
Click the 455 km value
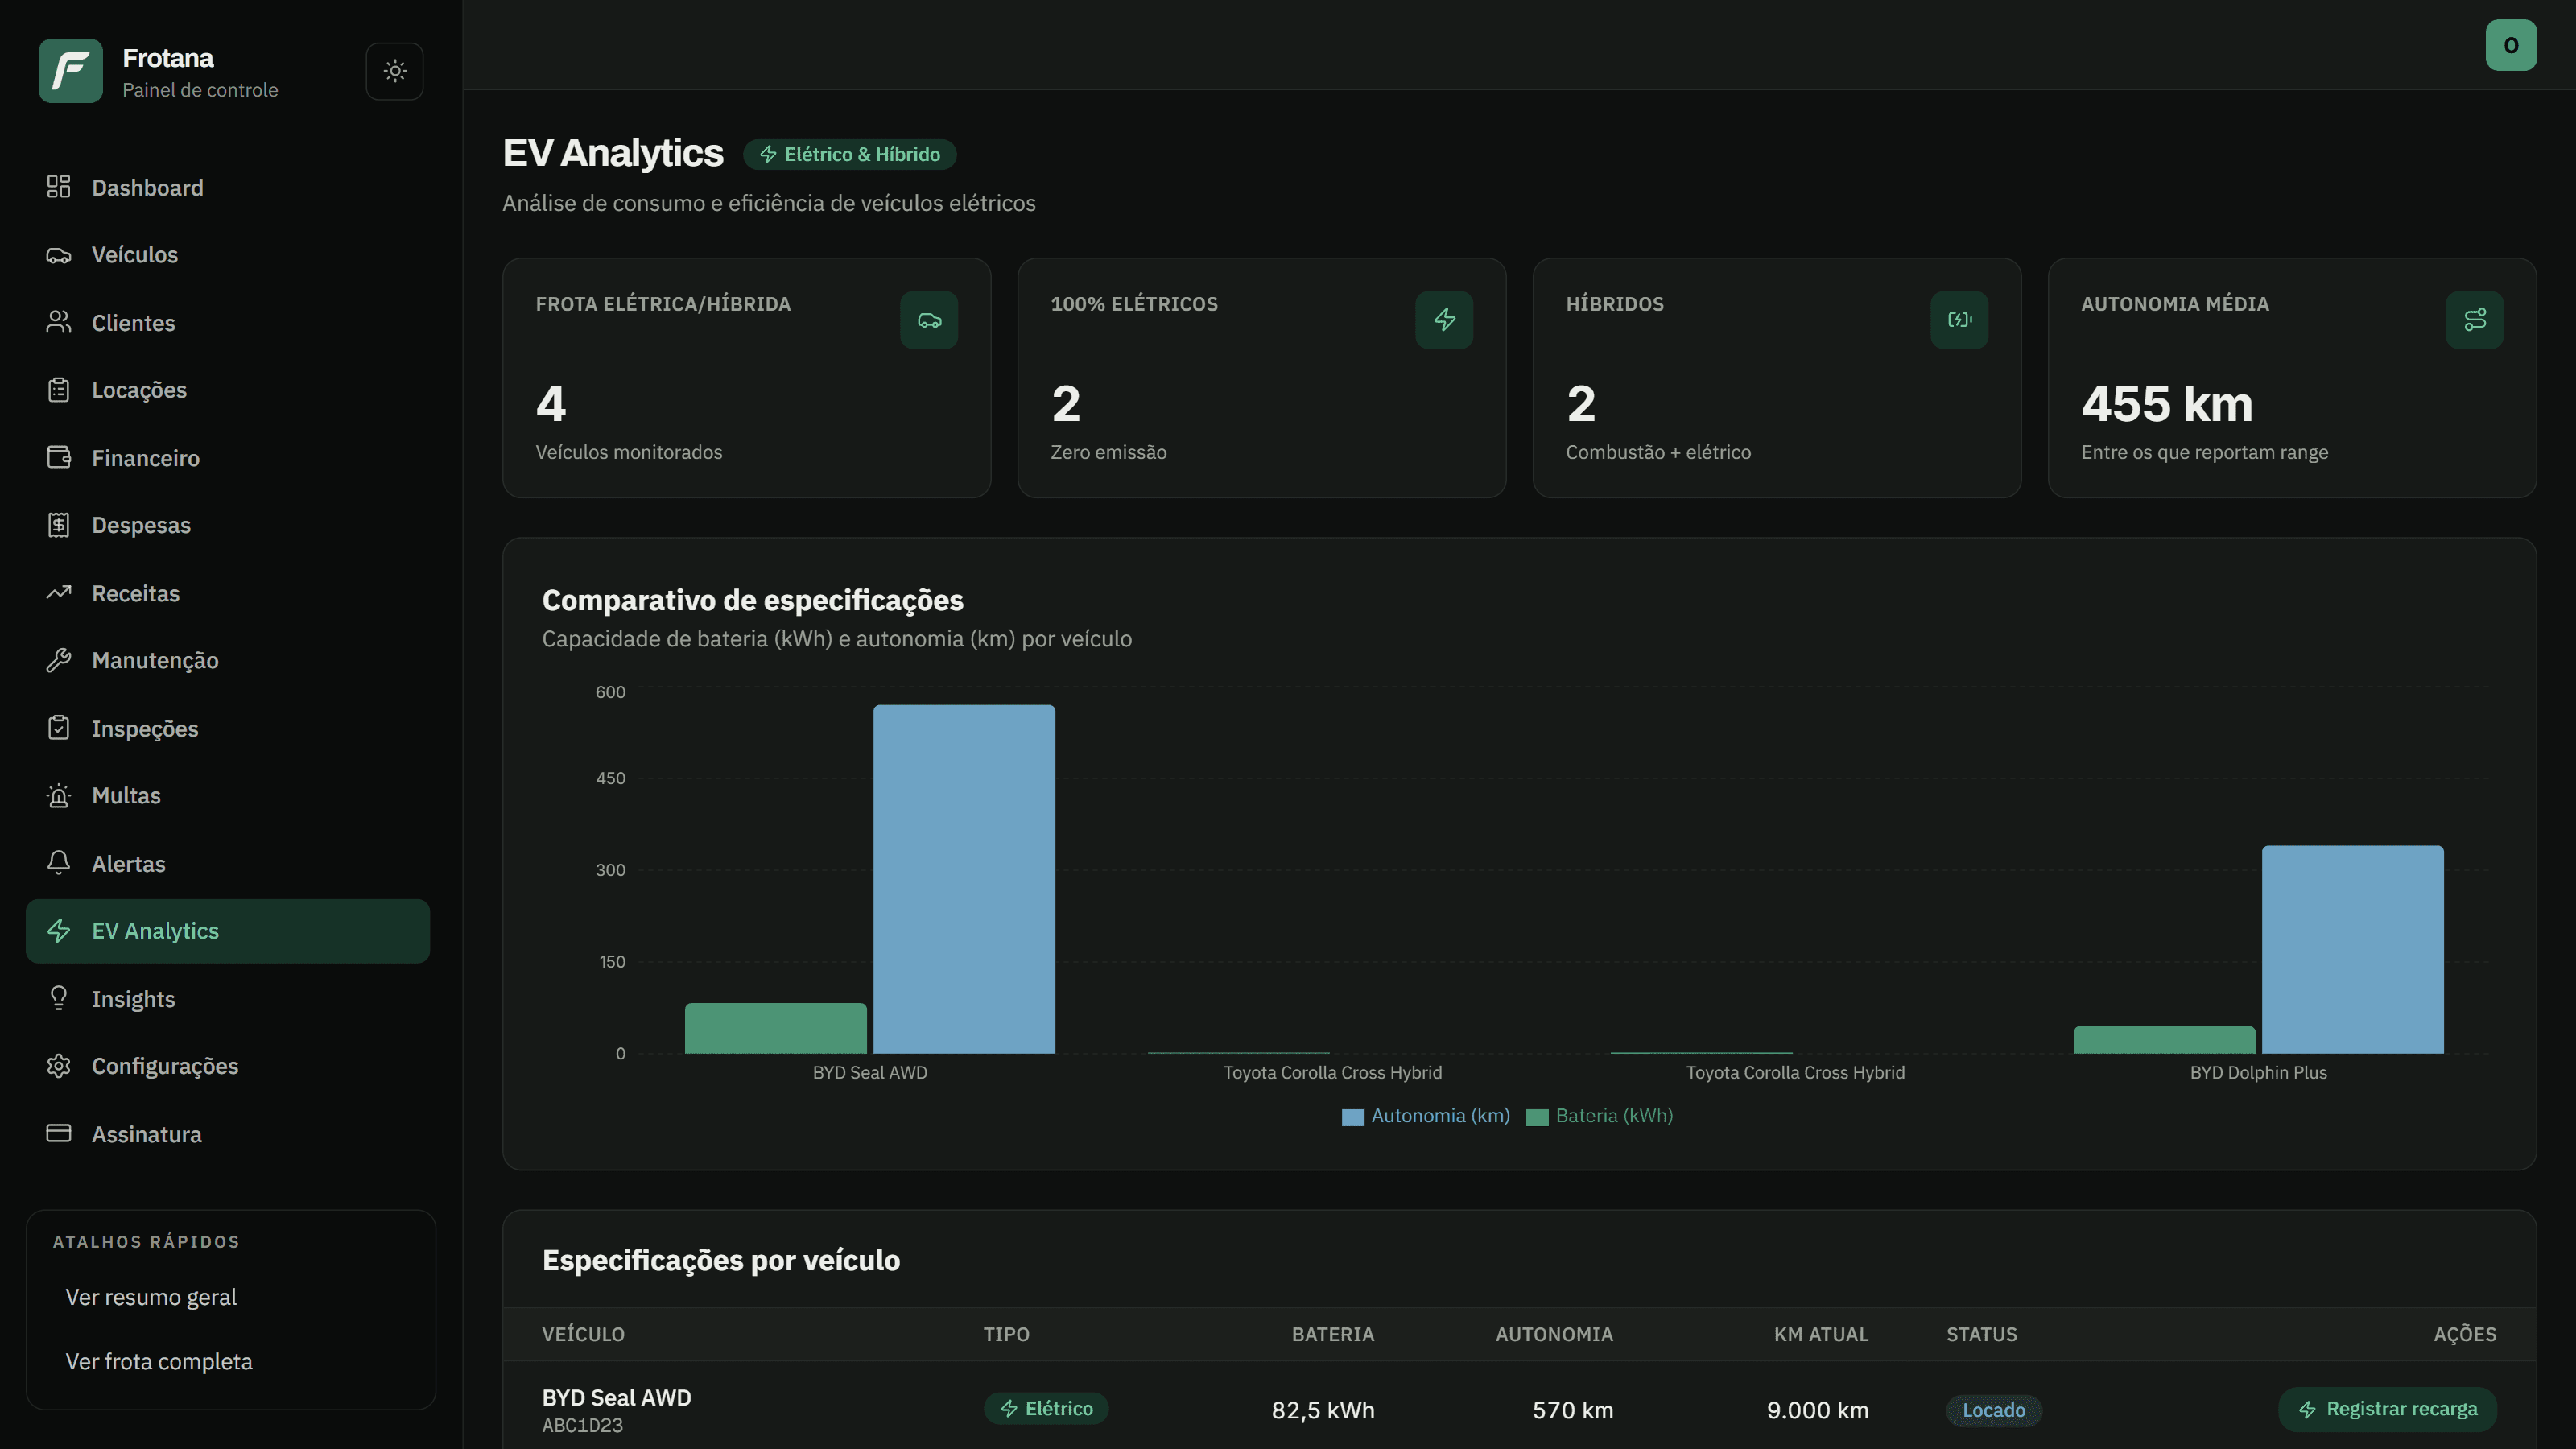2166,404
